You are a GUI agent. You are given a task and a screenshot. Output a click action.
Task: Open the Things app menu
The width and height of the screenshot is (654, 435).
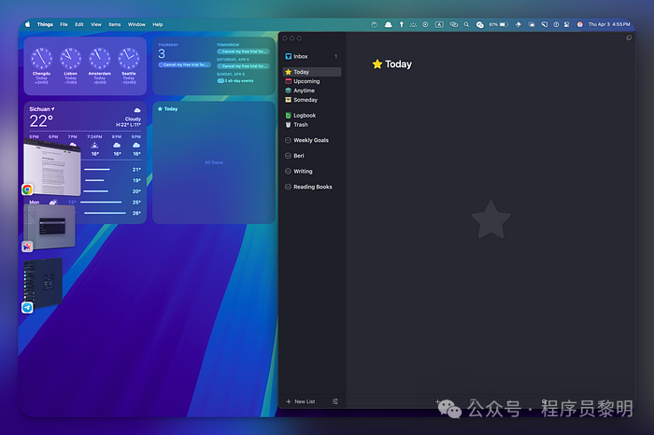[45, 24]
